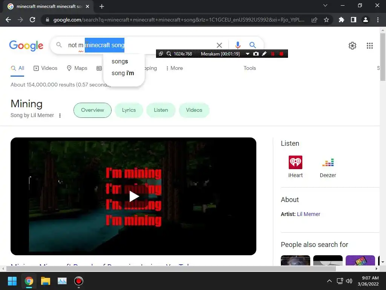Open the volume control in tray

tap(349, 281)
